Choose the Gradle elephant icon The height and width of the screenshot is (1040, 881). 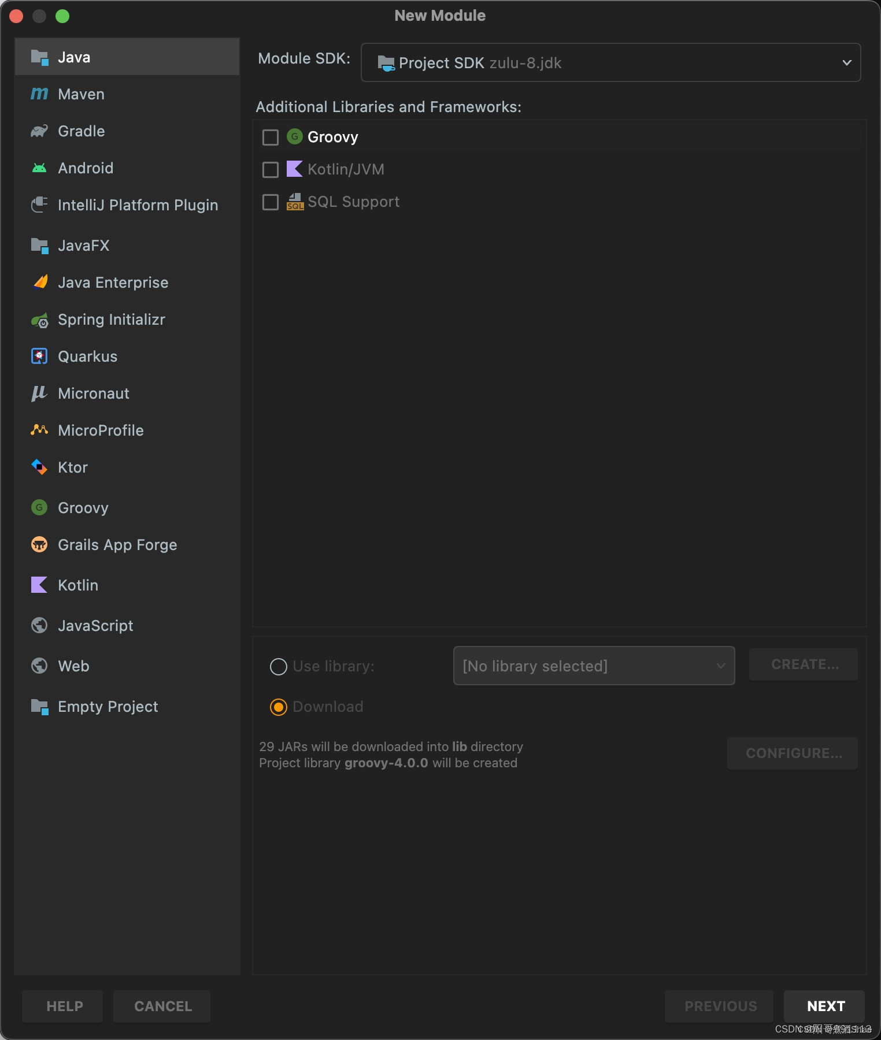point(39,131)
